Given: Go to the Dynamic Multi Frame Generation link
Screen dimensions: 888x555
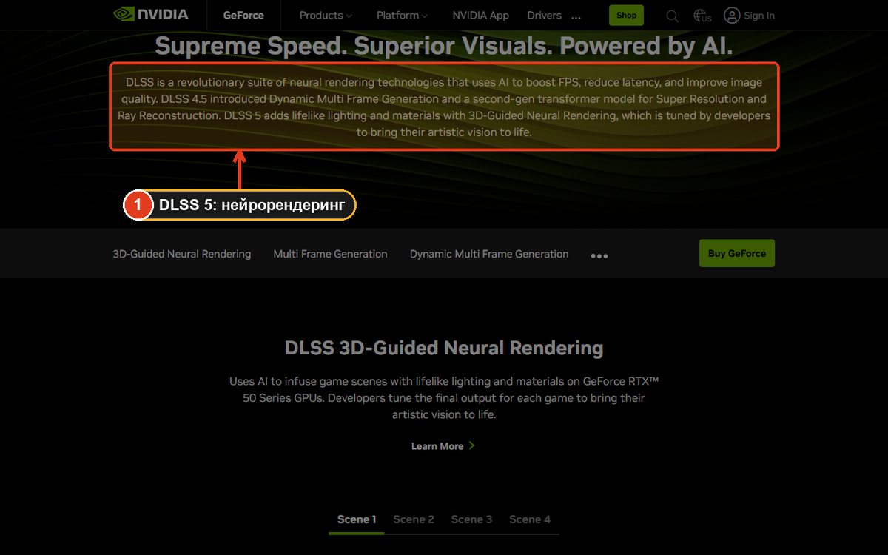Looking at the screenshot, I should point(489,254).
